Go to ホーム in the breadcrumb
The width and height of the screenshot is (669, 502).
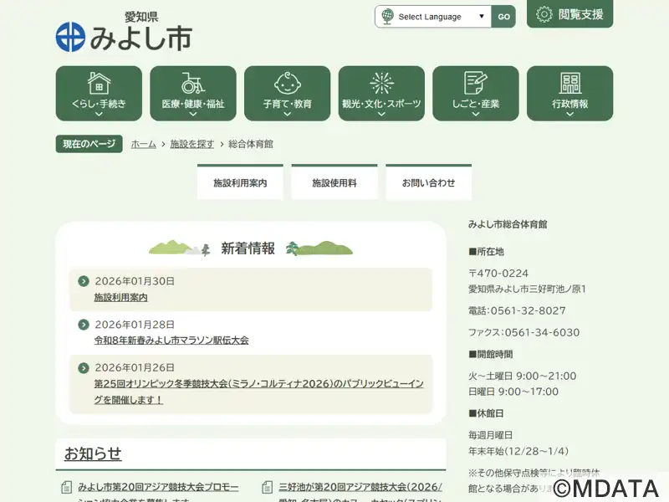tap(143, 144)
